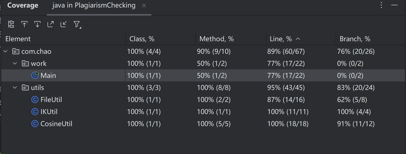
Task: Click Always Select Opened Element icon
Action: tap(37, 24)
